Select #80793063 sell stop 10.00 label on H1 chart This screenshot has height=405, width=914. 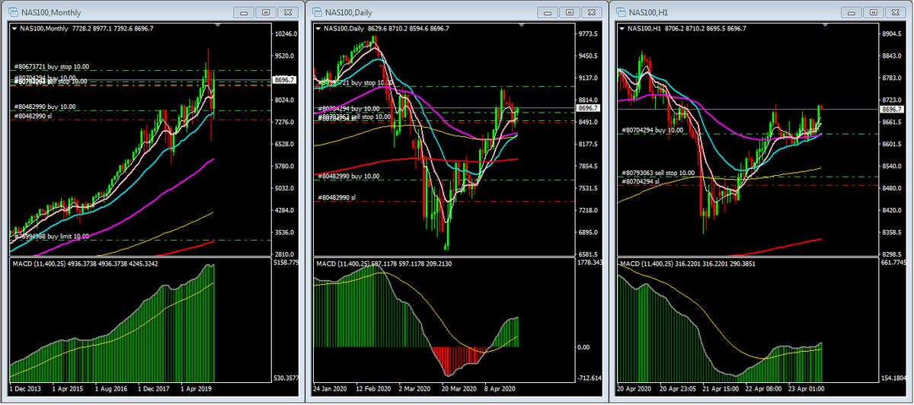click(658, 173)
